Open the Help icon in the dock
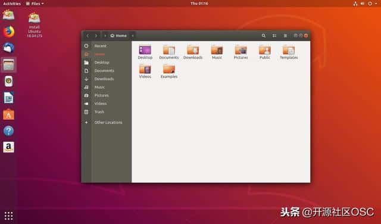 (x=9, y=131)
